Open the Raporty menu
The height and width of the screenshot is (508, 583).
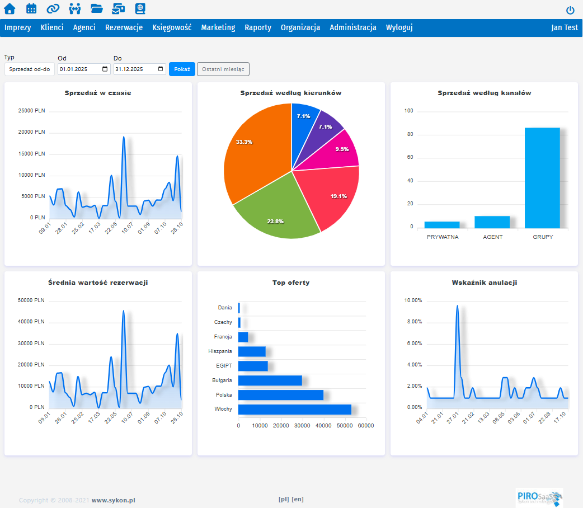[257, 27]
